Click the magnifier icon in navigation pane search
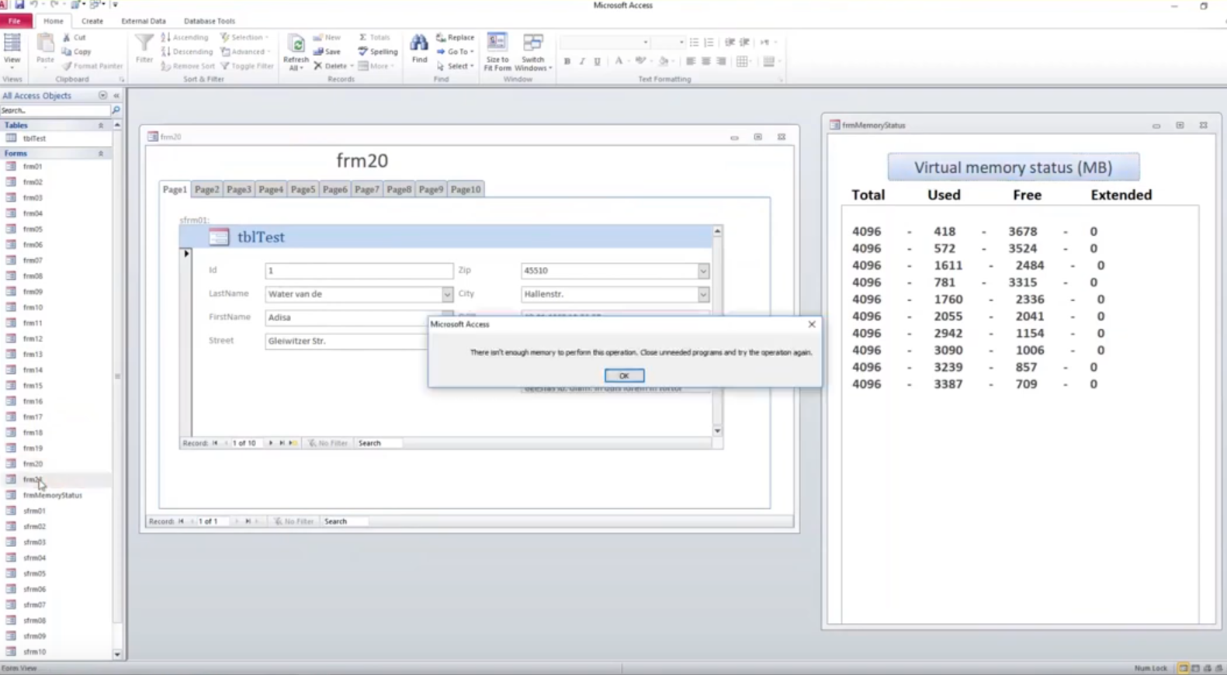Viewport: 1227px width, 675px height. [116, 110]
